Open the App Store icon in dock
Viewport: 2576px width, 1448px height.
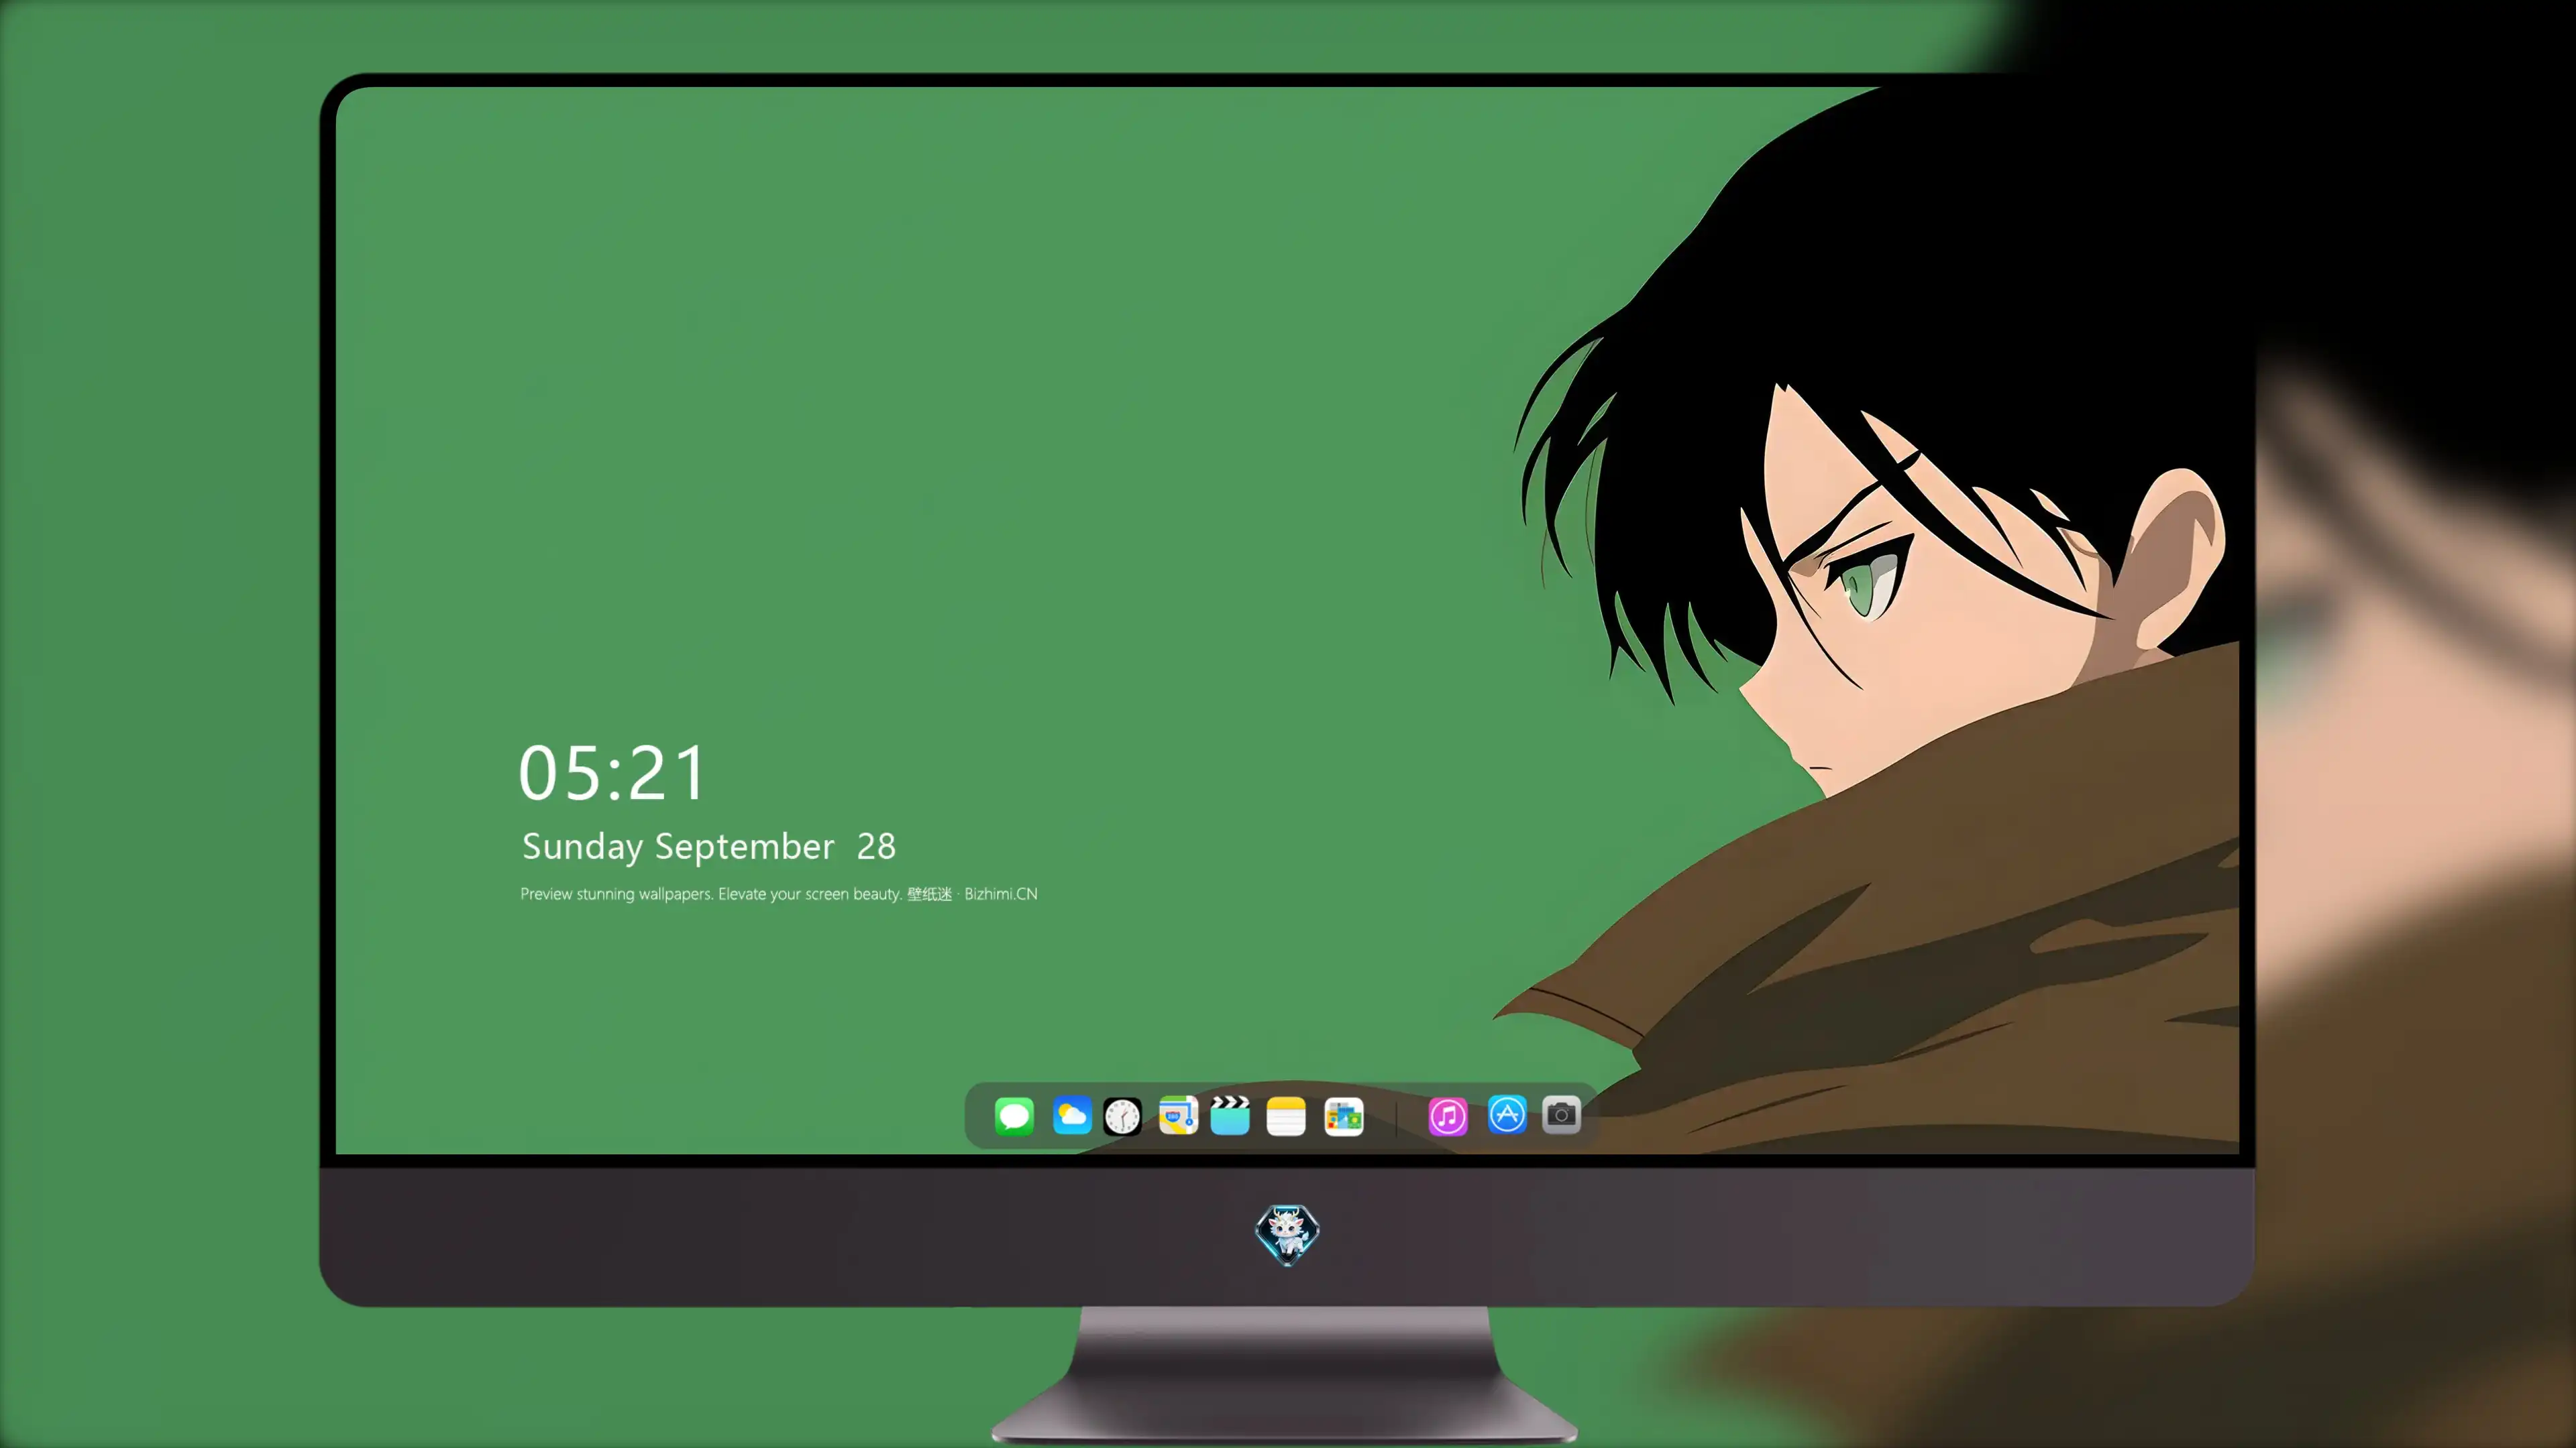(x=1507, y=1114)
